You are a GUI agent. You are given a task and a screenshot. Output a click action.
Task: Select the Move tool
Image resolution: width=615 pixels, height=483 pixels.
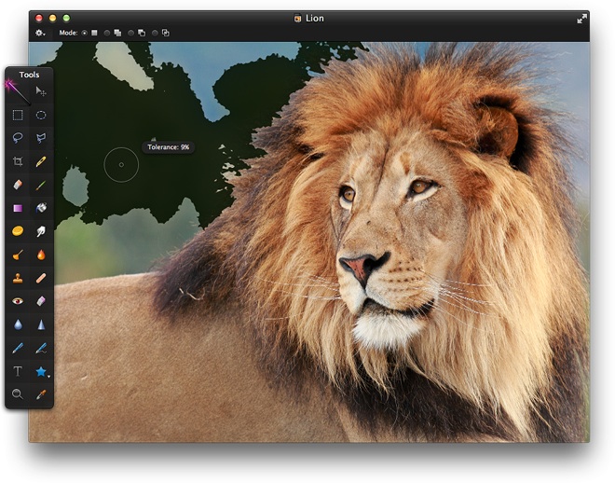point(41,91)
